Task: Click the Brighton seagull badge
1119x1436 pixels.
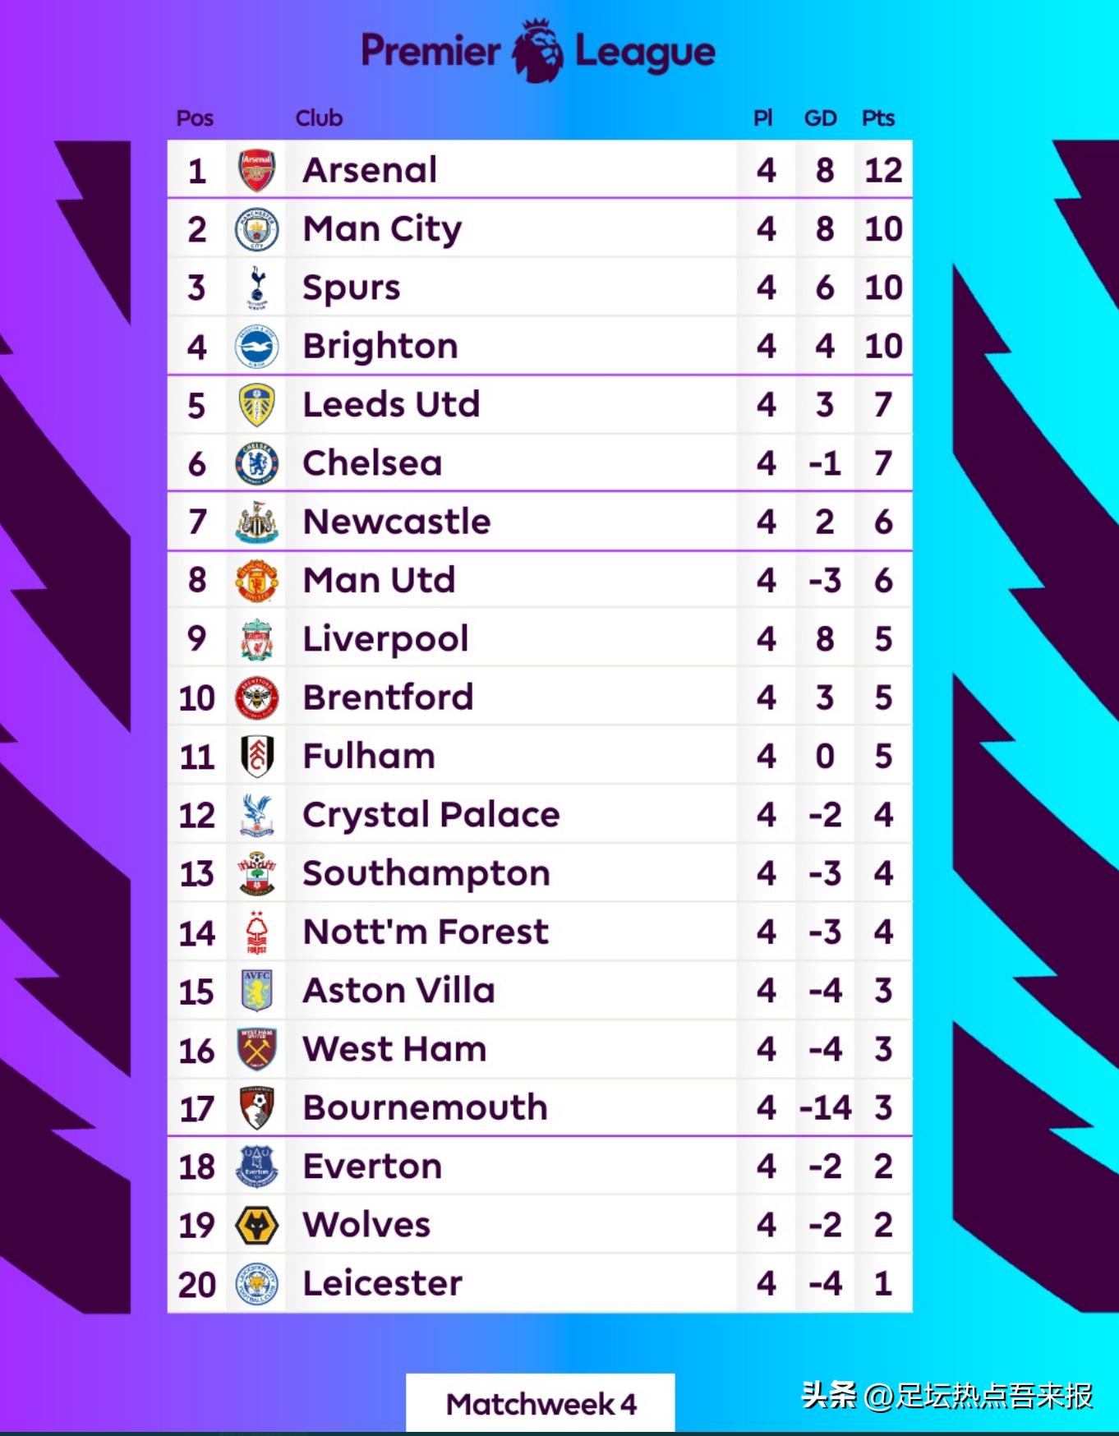Action: 256,346
